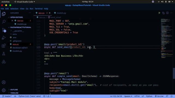Select the app.py editor tab
175x98 pixels.
(x=42, y=13)
